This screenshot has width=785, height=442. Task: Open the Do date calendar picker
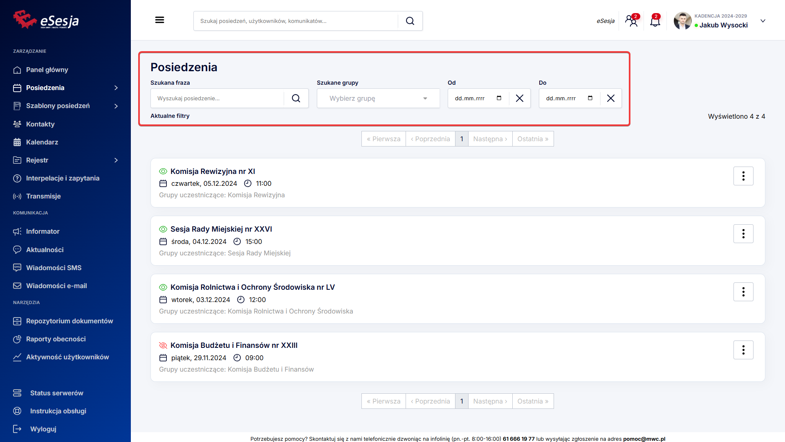tap(590, 98)
